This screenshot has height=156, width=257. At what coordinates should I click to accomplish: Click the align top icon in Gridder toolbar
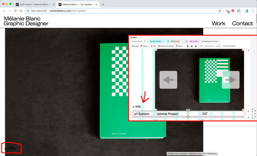[x=188, y=46]
